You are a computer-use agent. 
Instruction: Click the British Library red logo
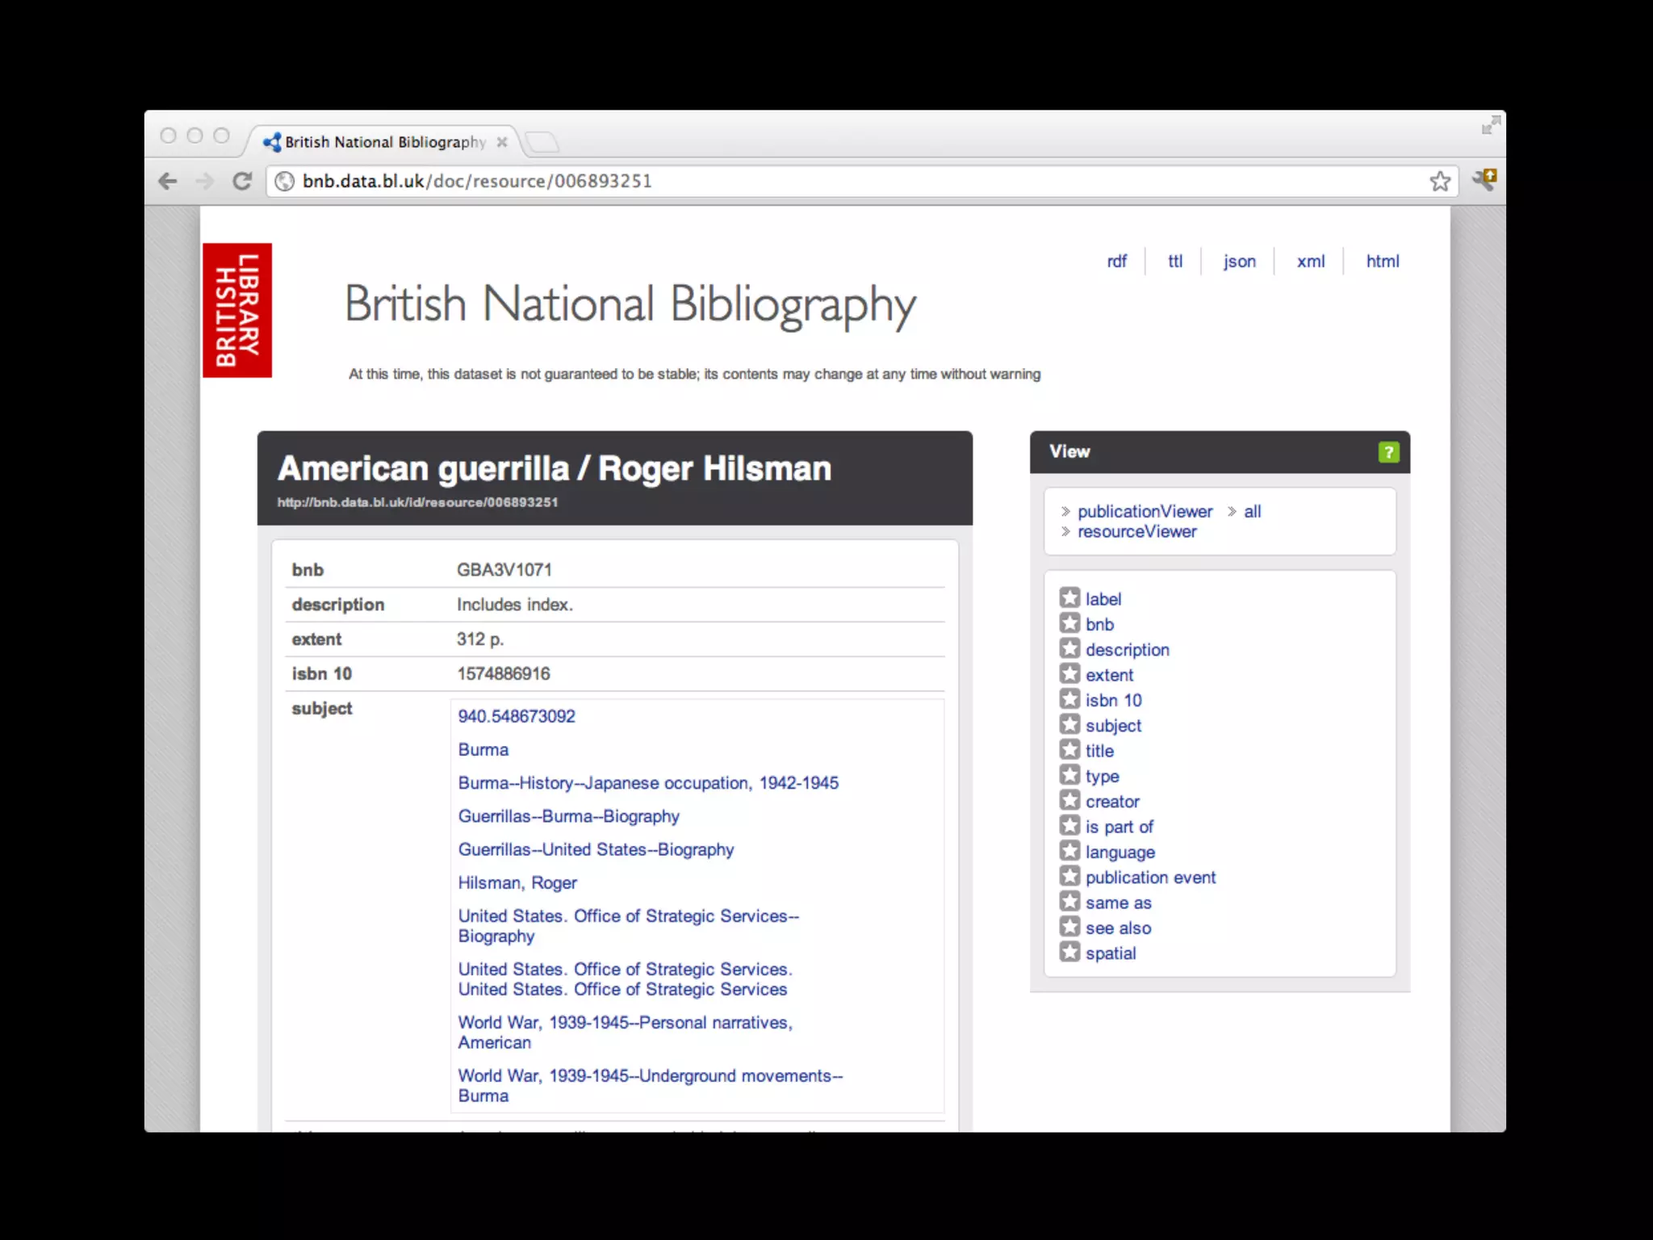(237, 310)
